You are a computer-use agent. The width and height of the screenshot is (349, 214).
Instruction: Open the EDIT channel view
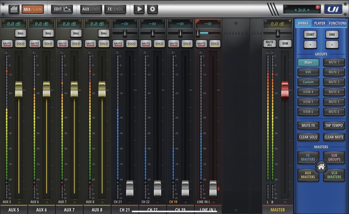pyautogui.click(x=62, y=9)
